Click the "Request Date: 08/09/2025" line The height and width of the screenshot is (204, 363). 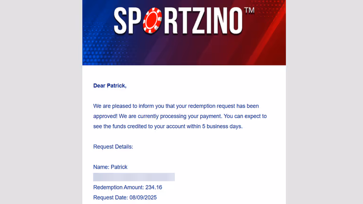point(125,197)
